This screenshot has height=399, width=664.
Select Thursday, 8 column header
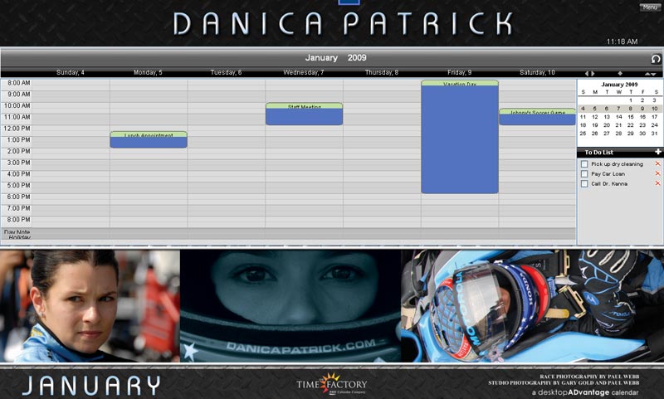point(382,72)
